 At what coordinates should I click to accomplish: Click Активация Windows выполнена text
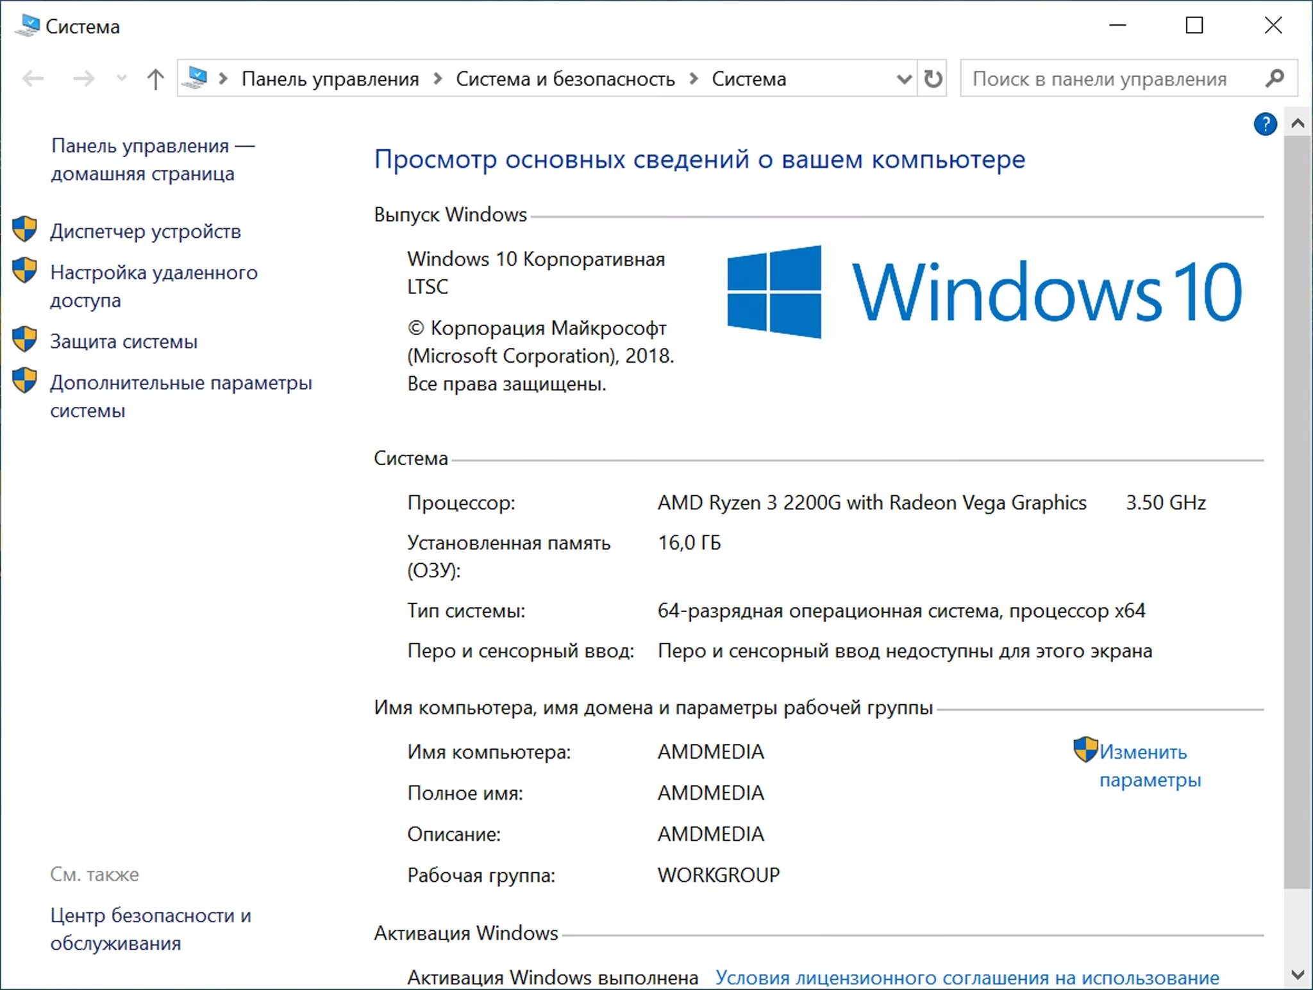point(553,977)
